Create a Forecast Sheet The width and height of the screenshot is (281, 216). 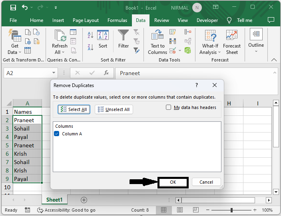232,42
